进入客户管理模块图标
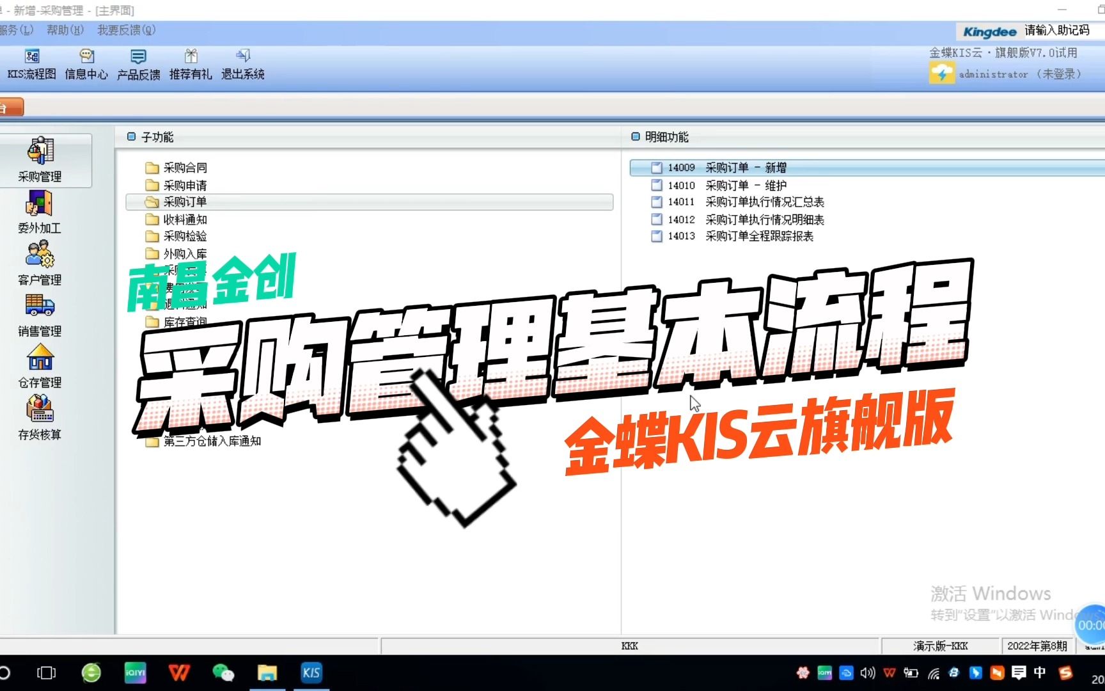The image size is (1105, 691). 41,262
